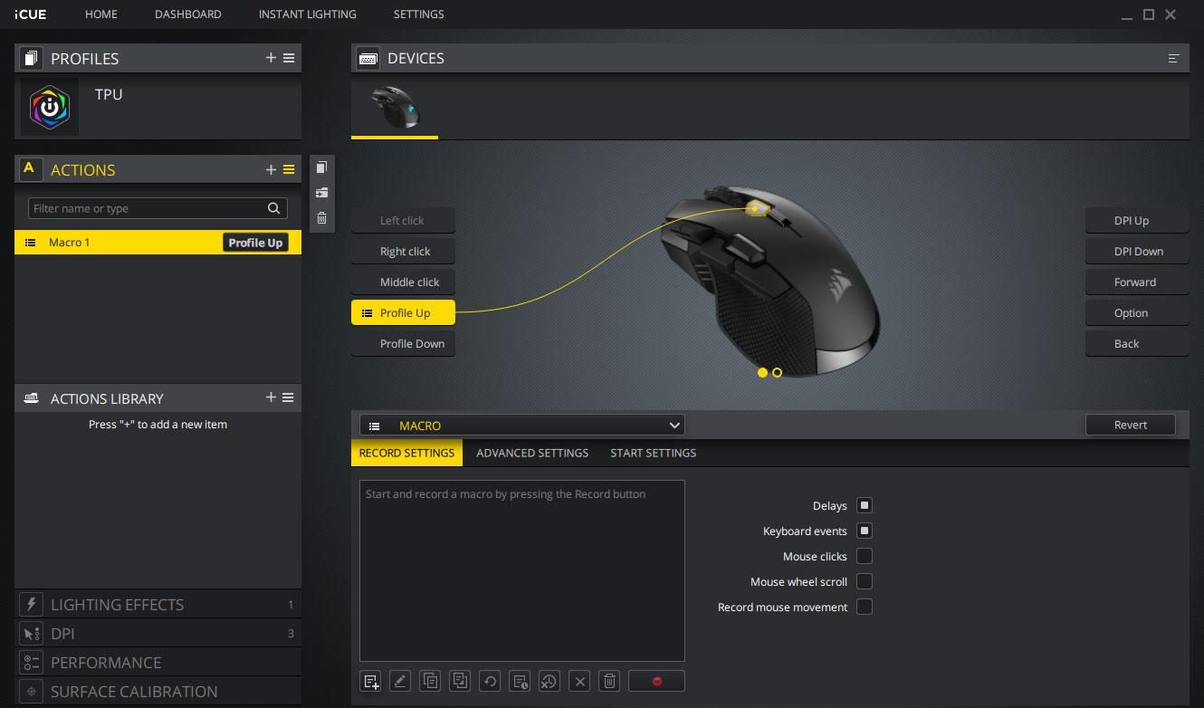Switch to Record Settings tab
Viewport: 1204px width, 708px height.
click(x=406, y=453)
